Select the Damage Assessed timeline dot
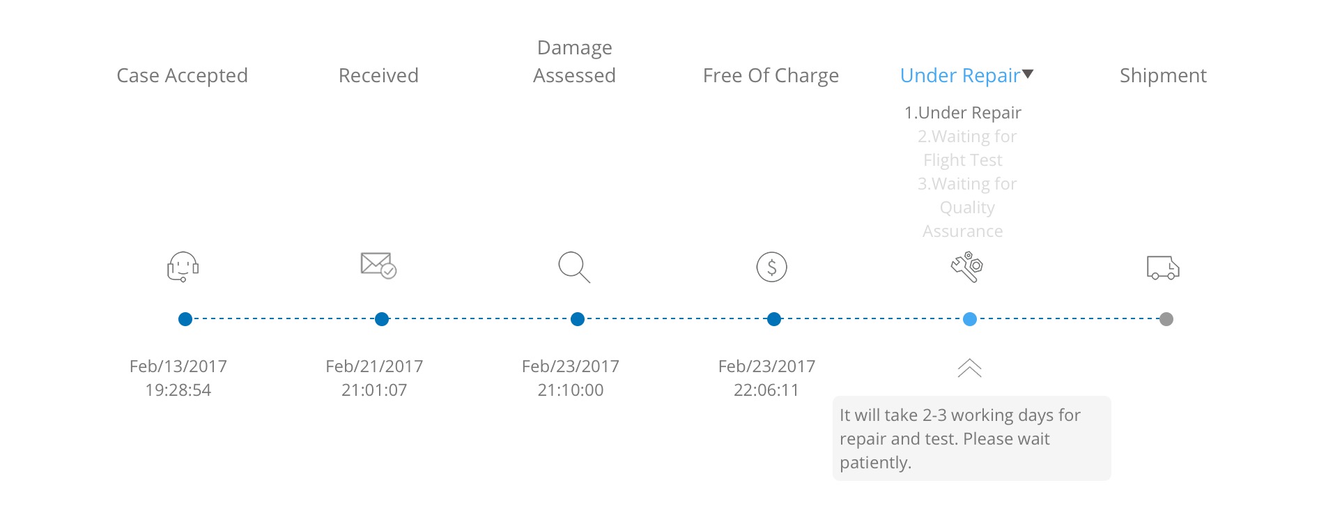Screen dimensions: 1342x515 tap(578, 319)
